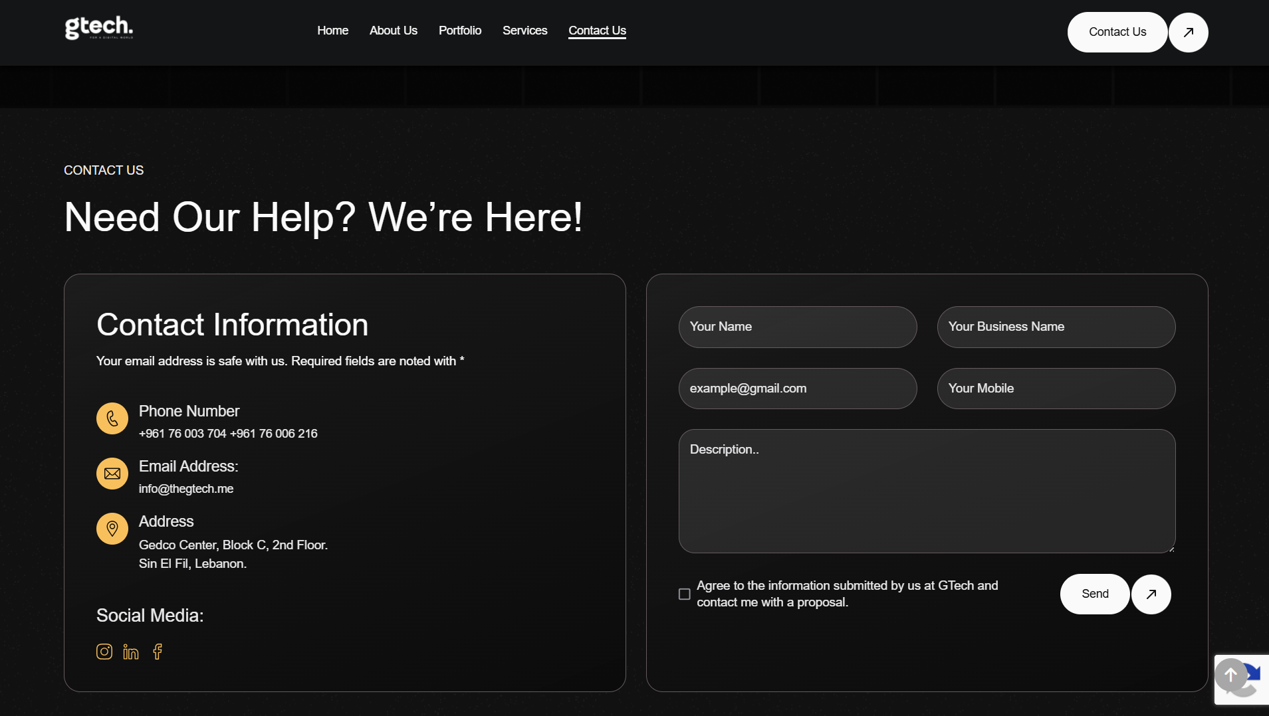Navigate to Services
1269x716 pixels.
click(525, 31)
